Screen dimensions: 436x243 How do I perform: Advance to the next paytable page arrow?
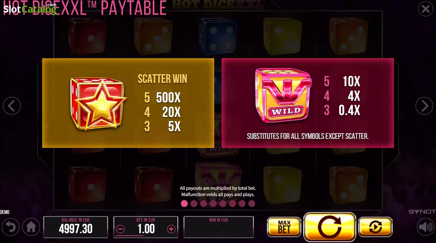(424, 106)
